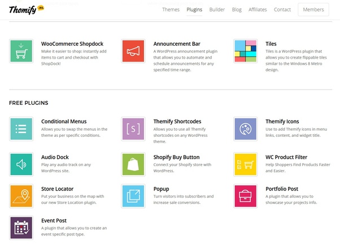The height and width of the screenshot is (245, 340).
Task: Open the Builder menu item
Action: click(x=217, y=10)
